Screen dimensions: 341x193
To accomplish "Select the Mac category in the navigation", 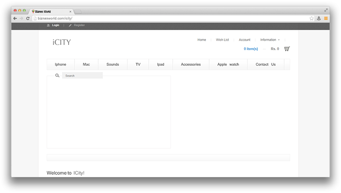I will point(86,64).
